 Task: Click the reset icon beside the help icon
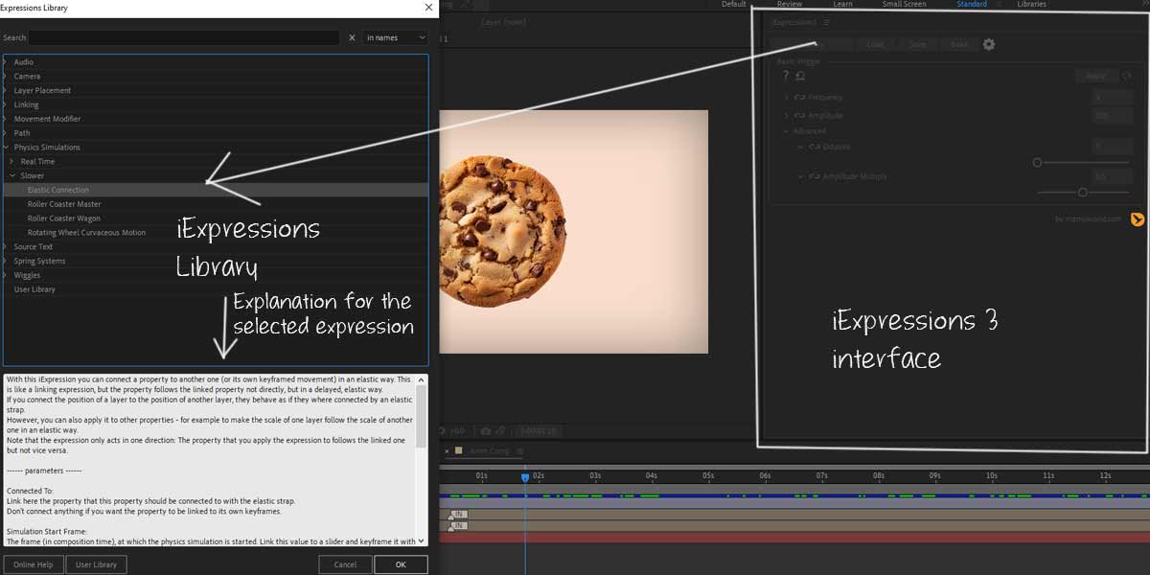point(800,76)
